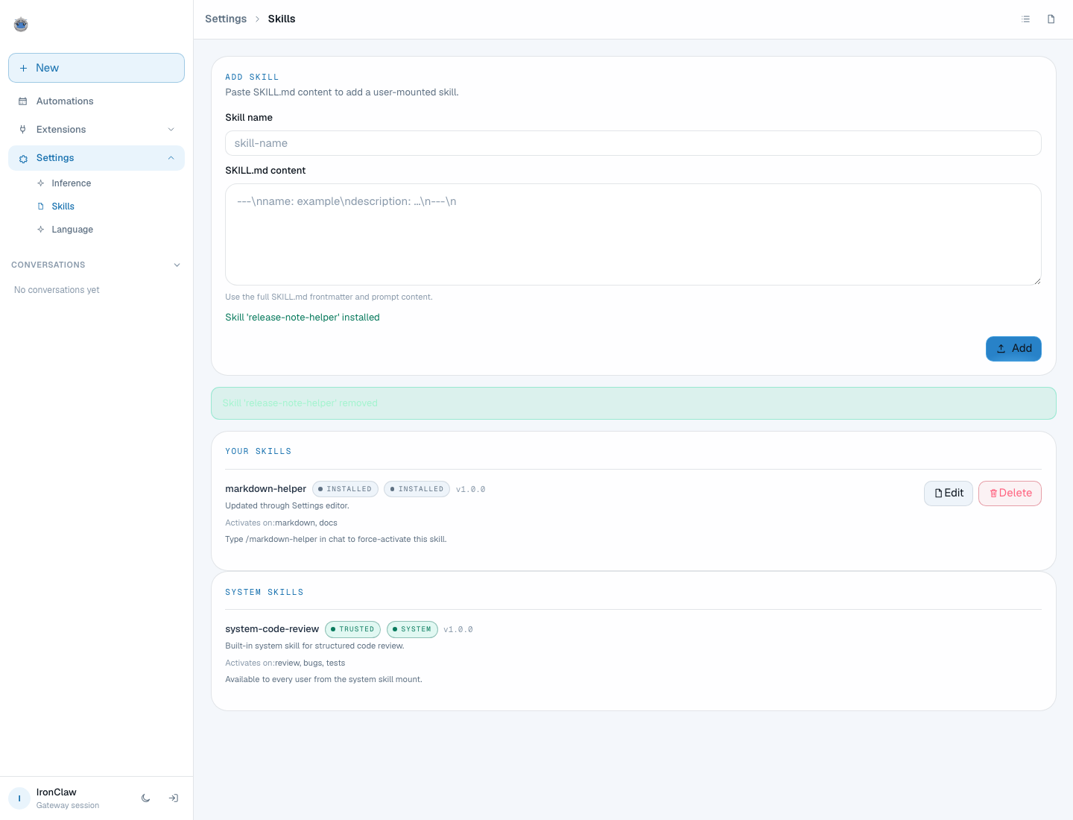This screenshot has height=820, width=1073.
Task: Edit the markdown-helper skill
Action: point(949,493)
